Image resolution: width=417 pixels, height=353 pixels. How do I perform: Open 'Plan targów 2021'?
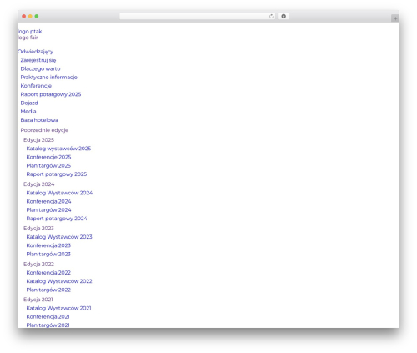[x=48, y=325]
